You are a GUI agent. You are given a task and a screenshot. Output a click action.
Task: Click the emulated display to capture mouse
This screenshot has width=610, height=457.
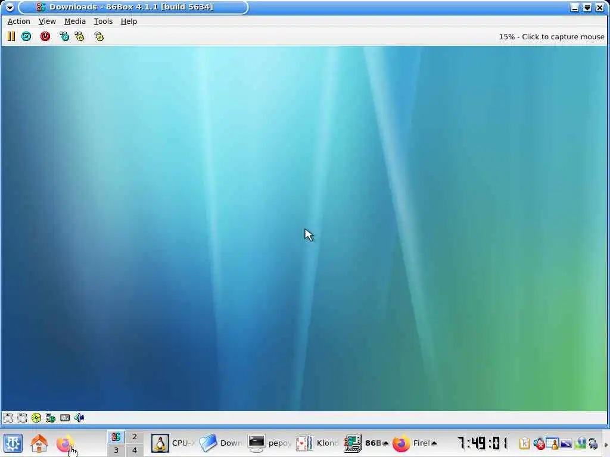(304, 228)
